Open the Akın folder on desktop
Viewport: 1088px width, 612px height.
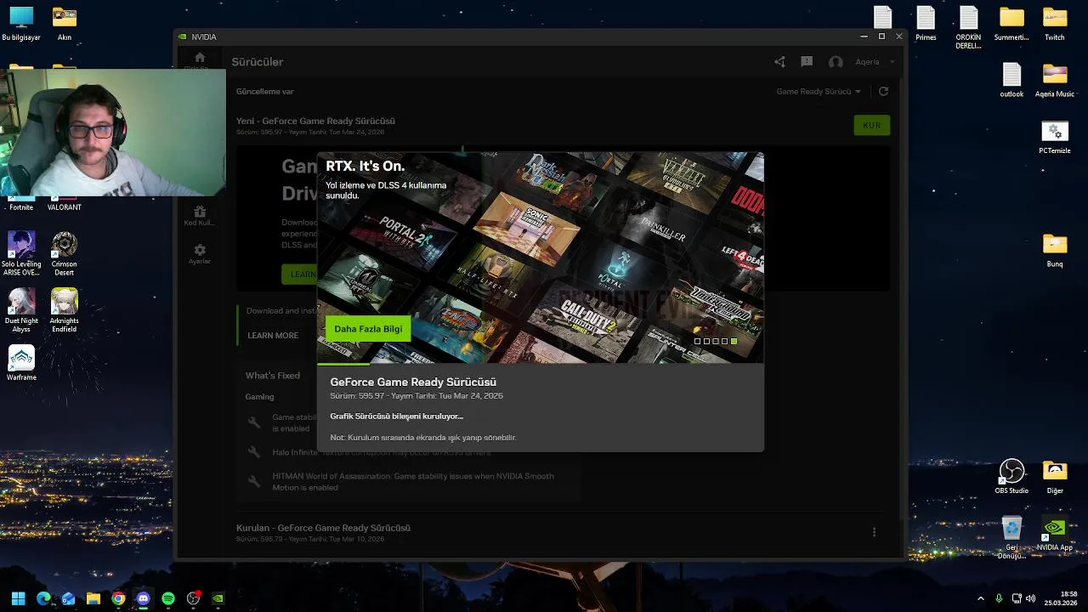click(65, 24)
